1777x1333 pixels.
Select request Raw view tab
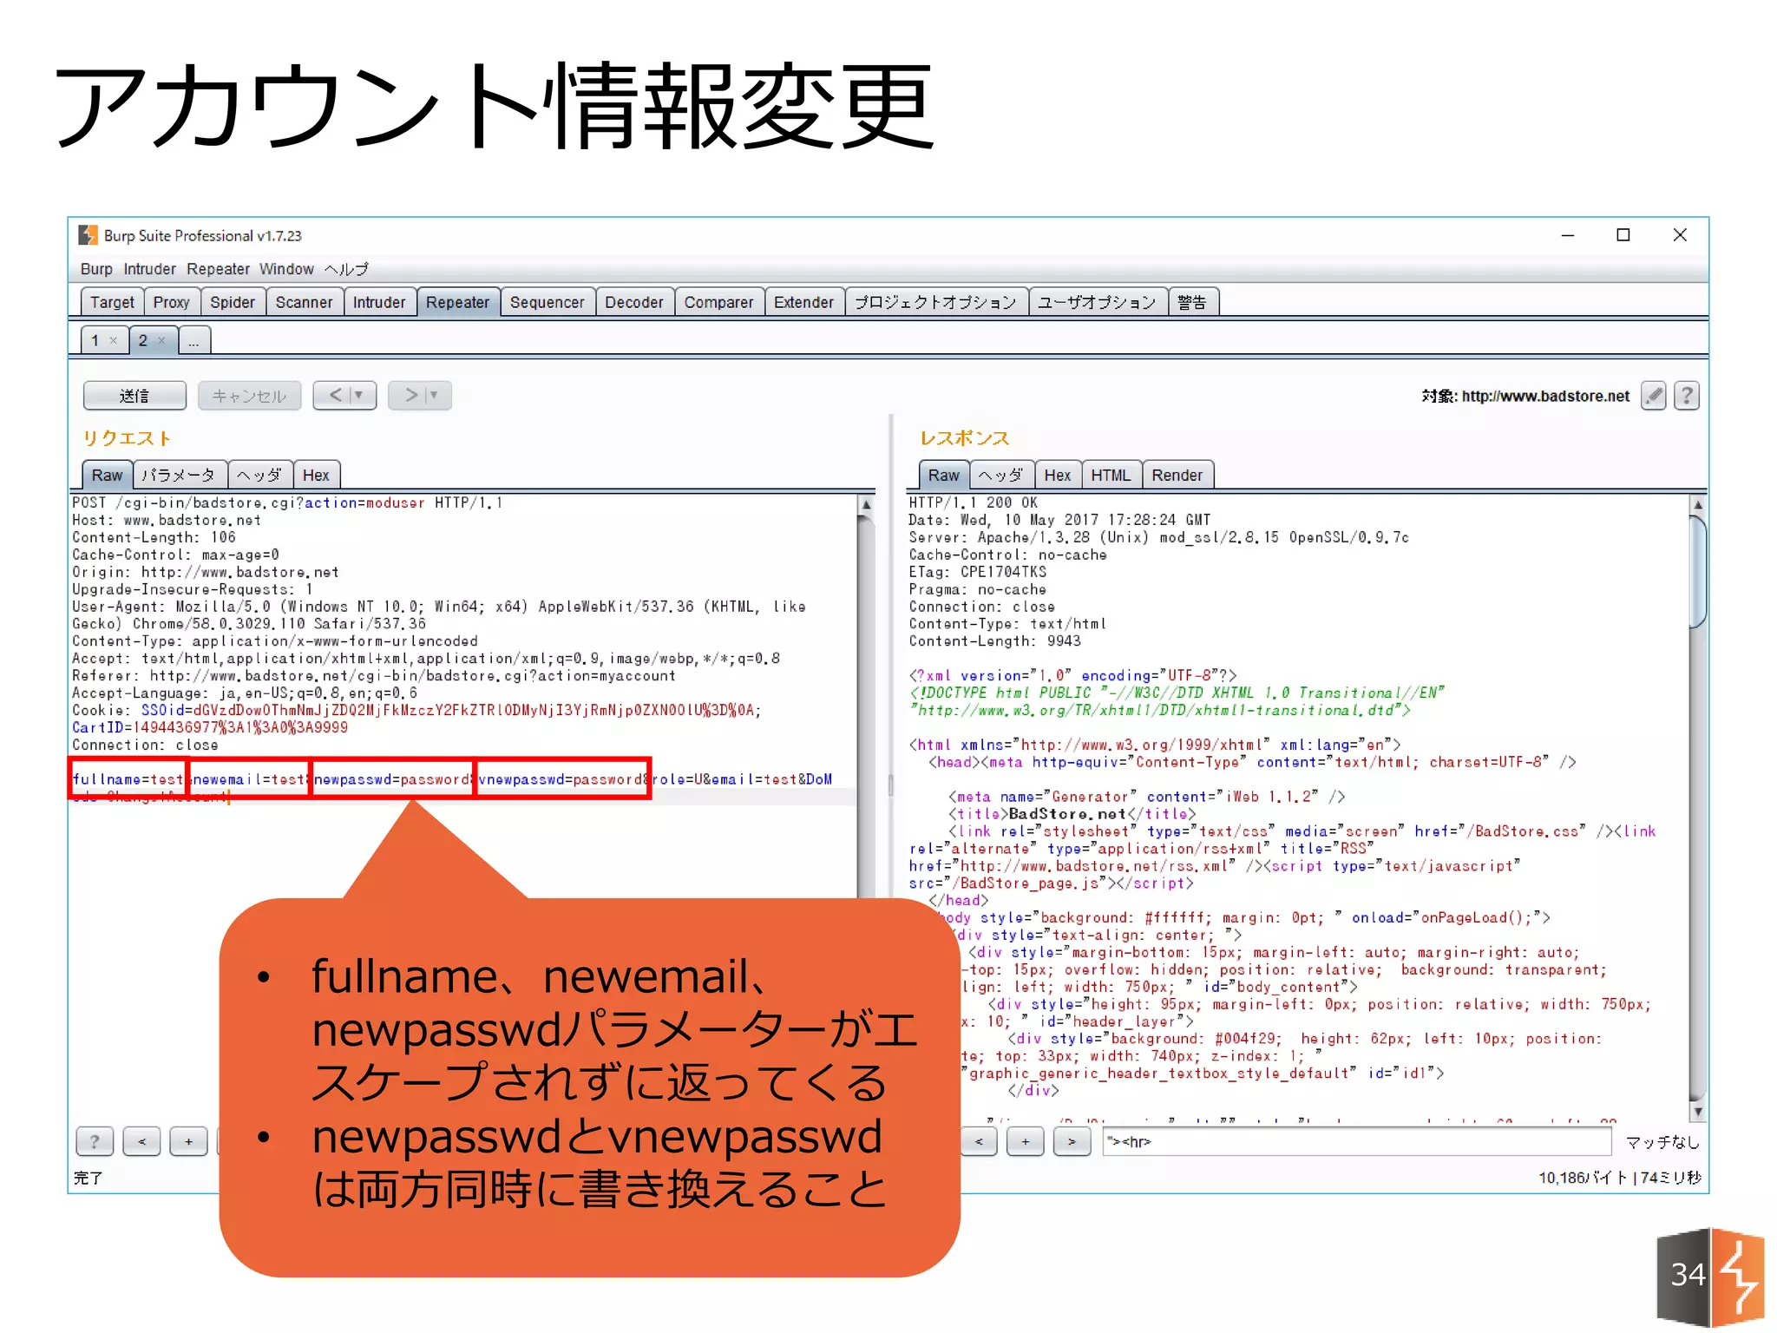point(107,475)
